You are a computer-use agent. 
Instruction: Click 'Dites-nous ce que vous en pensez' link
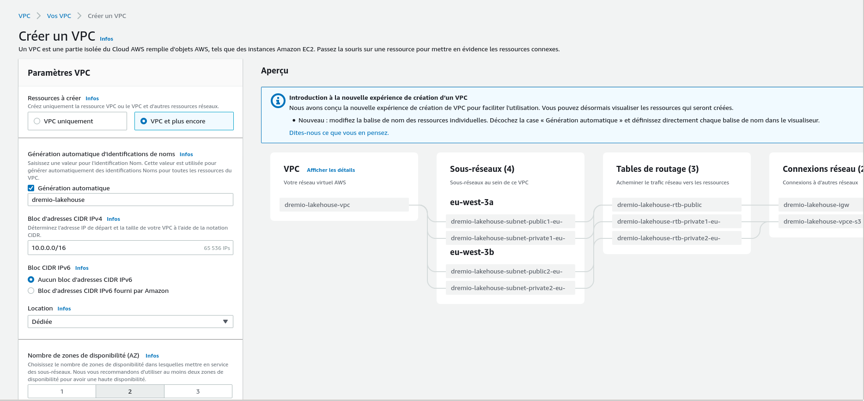pyautogui.click(x=339, y=133)
